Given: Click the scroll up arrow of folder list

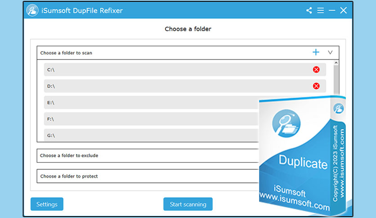Looking at the screenshot, I should click(336, 63).
